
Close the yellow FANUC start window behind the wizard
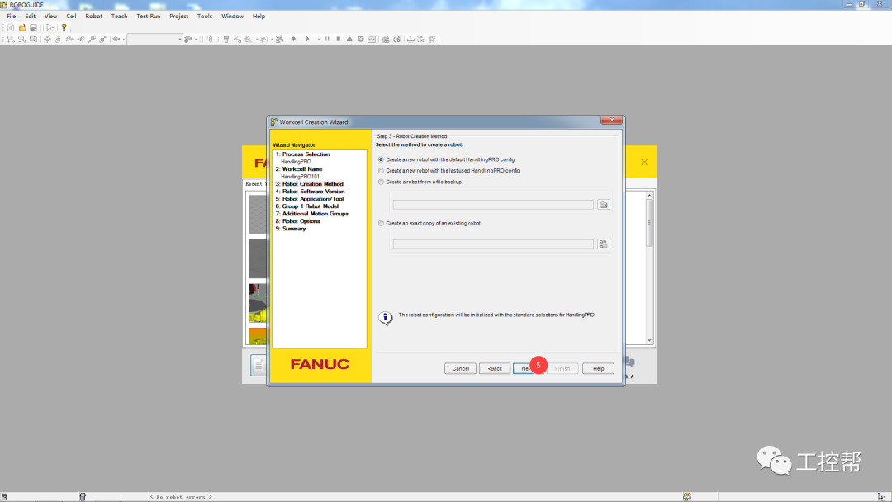click(644, 163)
